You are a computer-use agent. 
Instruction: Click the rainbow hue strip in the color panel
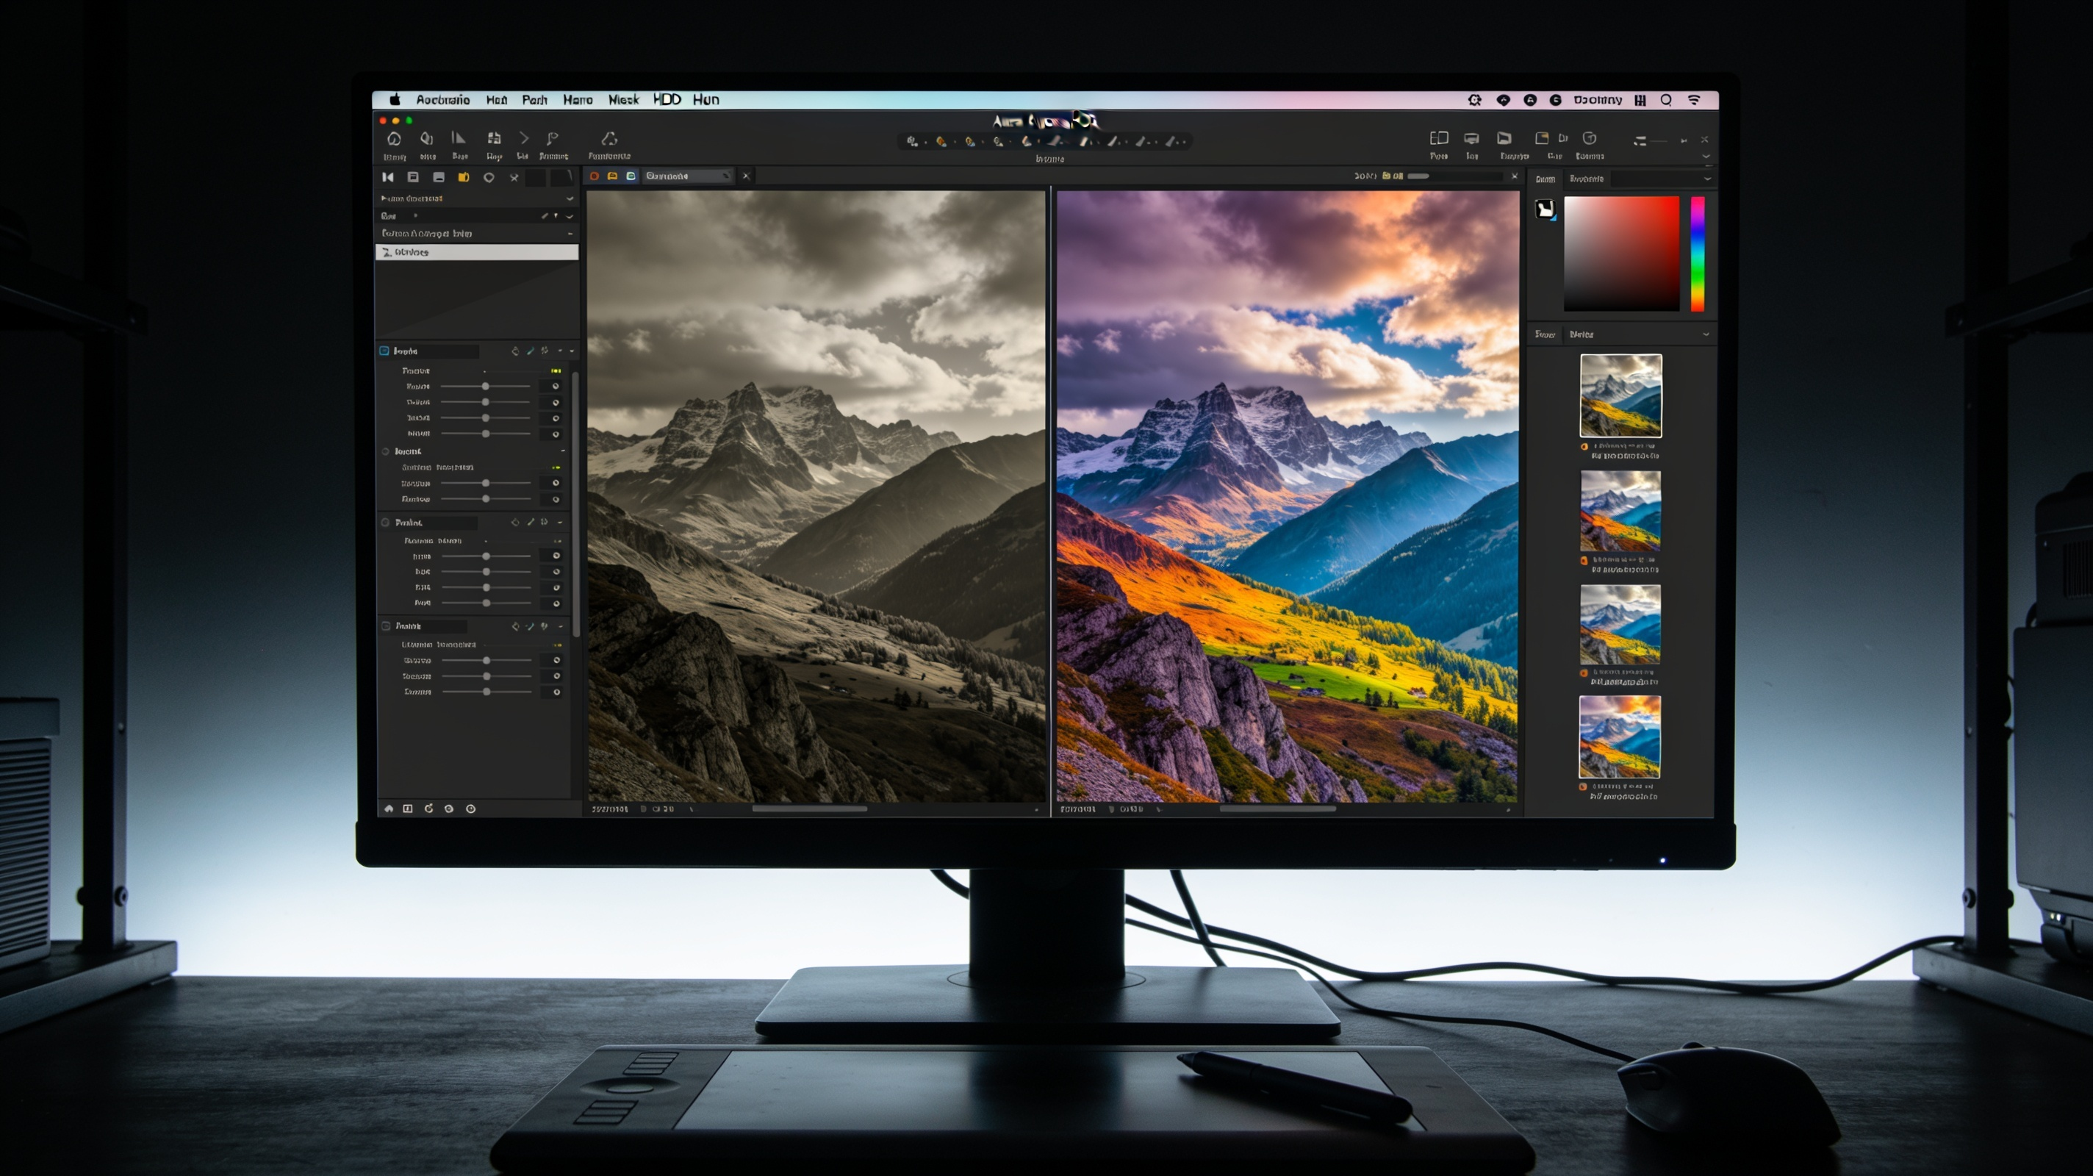pyautogui.click(x=1698, y=254)
